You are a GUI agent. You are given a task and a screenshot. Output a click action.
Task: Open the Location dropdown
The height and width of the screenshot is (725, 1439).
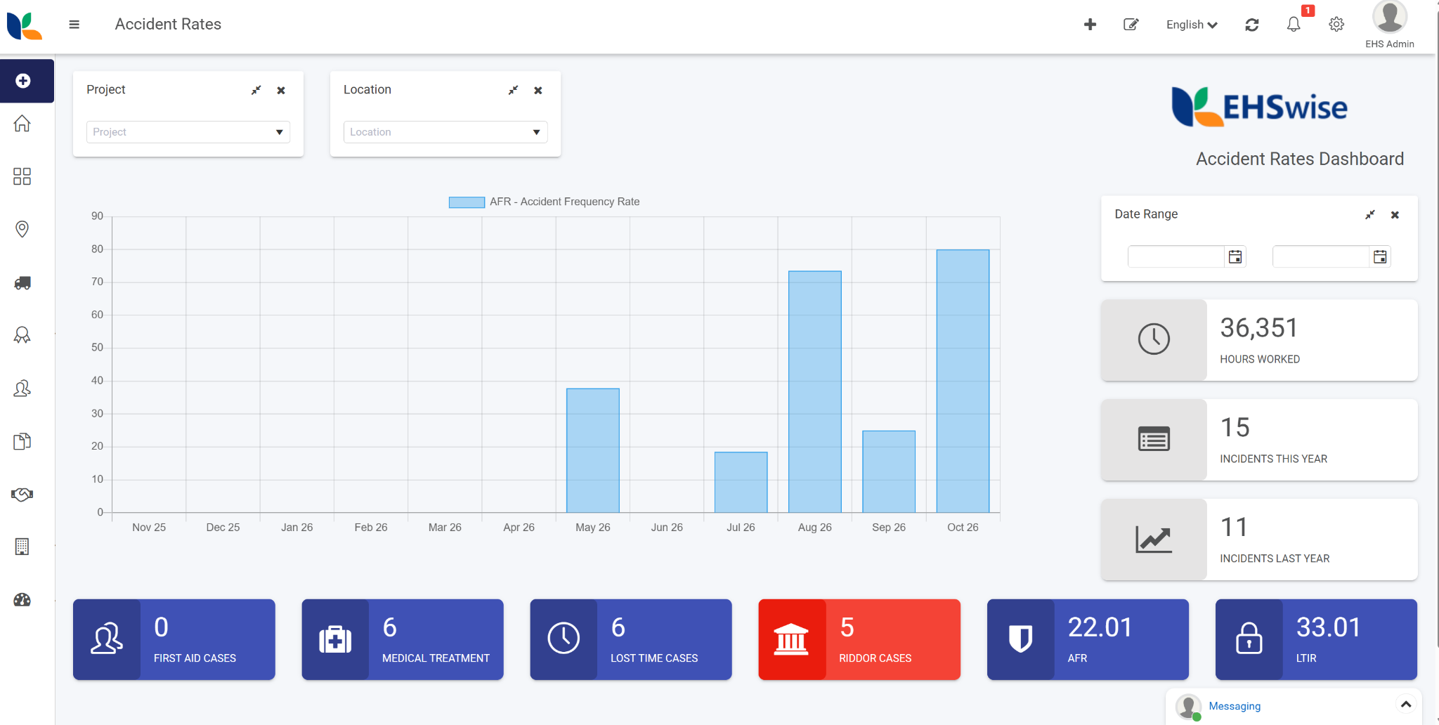coord(445,132)
